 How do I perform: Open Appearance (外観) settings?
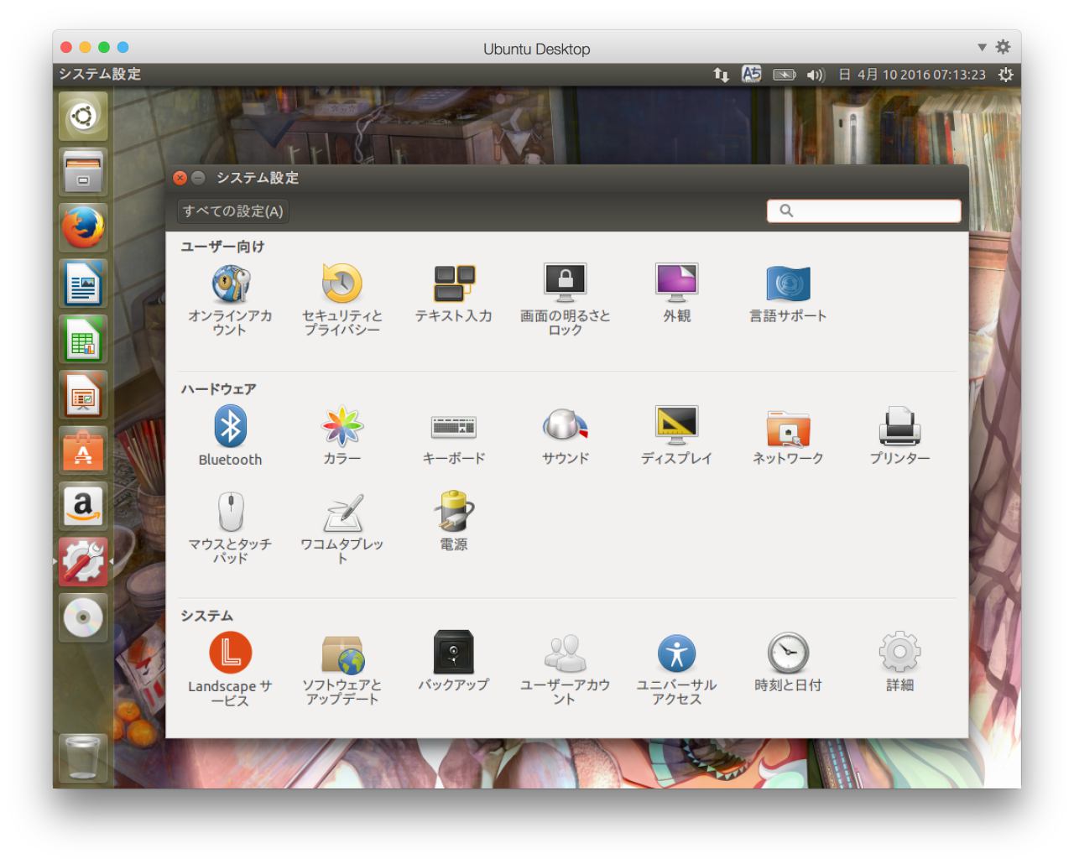pos(677,294)
